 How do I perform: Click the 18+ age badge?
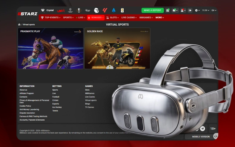point(213,128)
